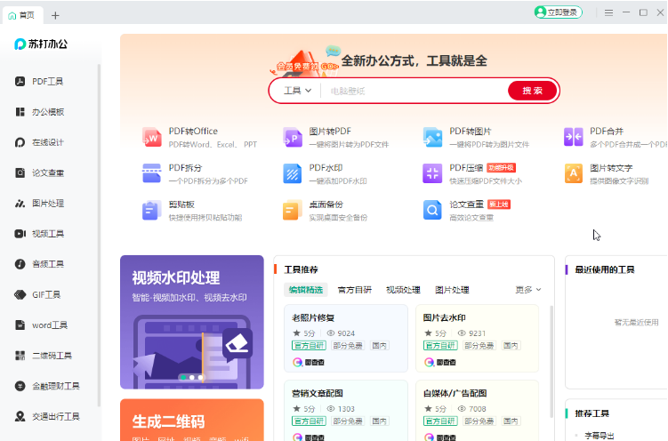Viewport: 668px width, 441px height.
Task: Open 办公模板 sidebar item
Action: [x=39, y=112]
